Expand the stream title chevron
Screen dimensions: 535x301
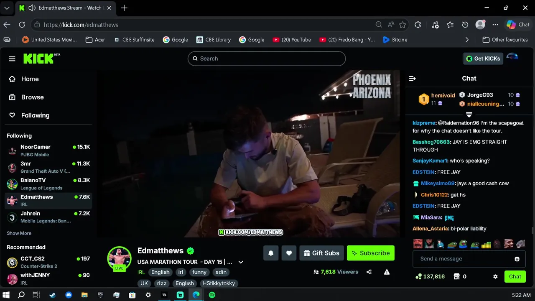pyautogui.click(x=241, y=262)
